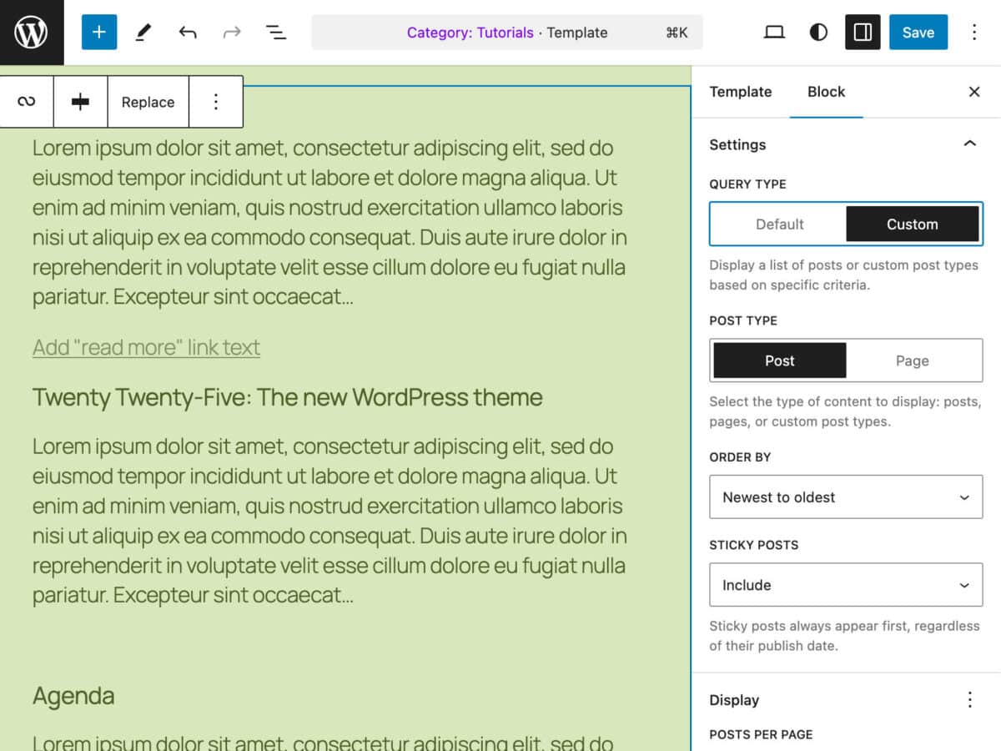Image resolution: width=1001 pixels, height=751 pixels.
Task: Switch to the Block tab
Action: click(x=826, y=92)
